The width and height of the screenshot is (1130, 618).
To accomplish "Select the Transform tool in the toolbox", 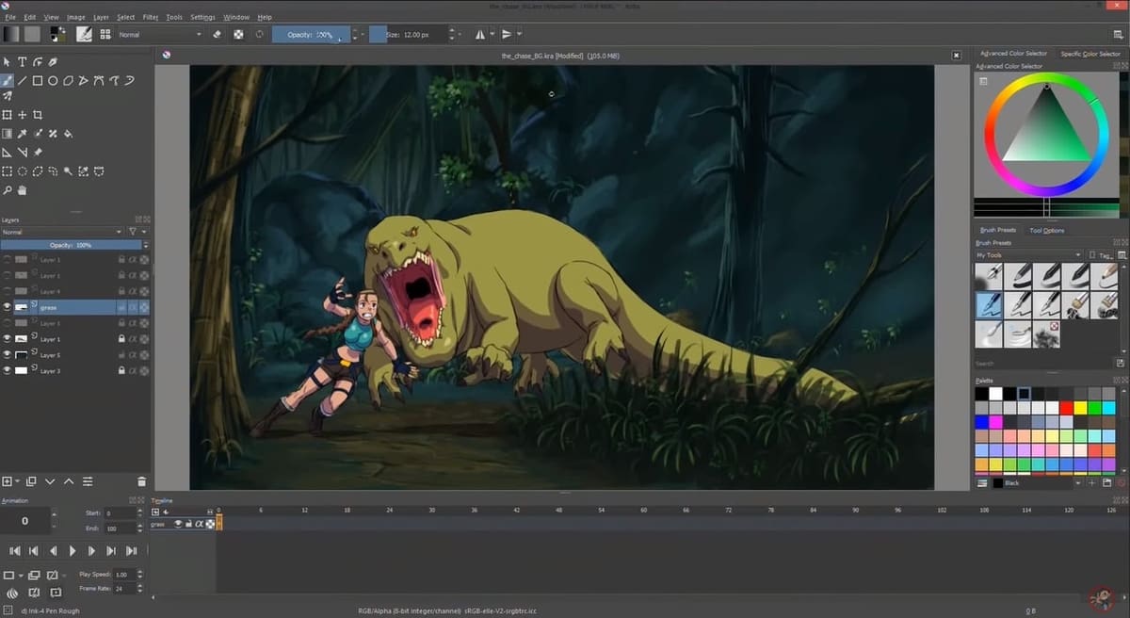I will click(8, 114).
